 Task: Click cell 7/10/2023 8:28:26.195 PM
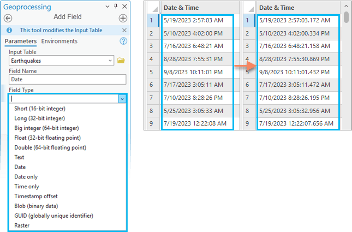tap(298, 98)
